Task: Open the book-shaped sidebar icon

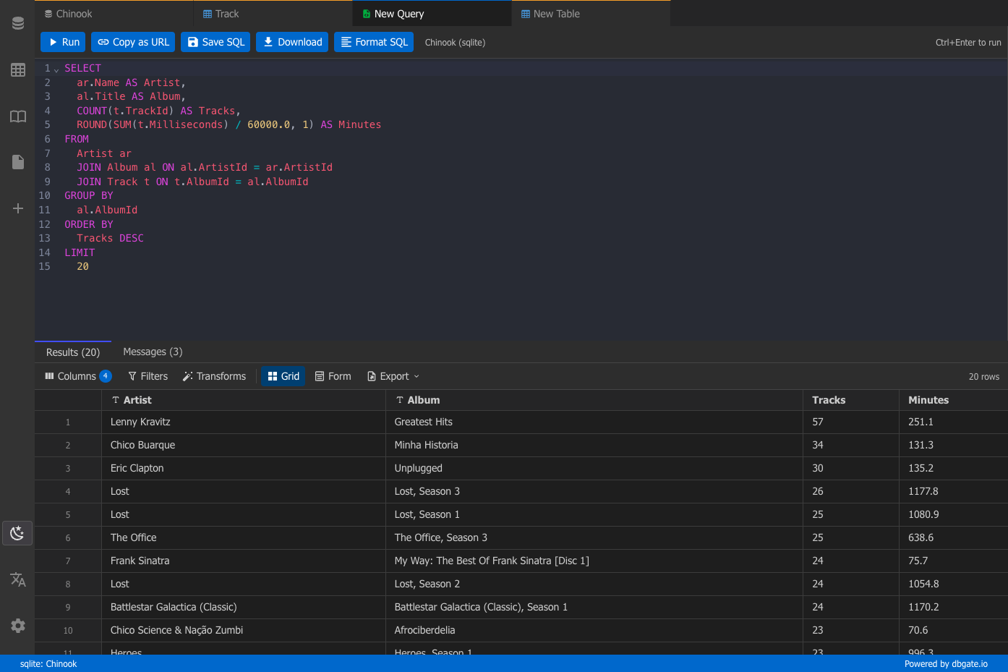Action: (18, 116)
